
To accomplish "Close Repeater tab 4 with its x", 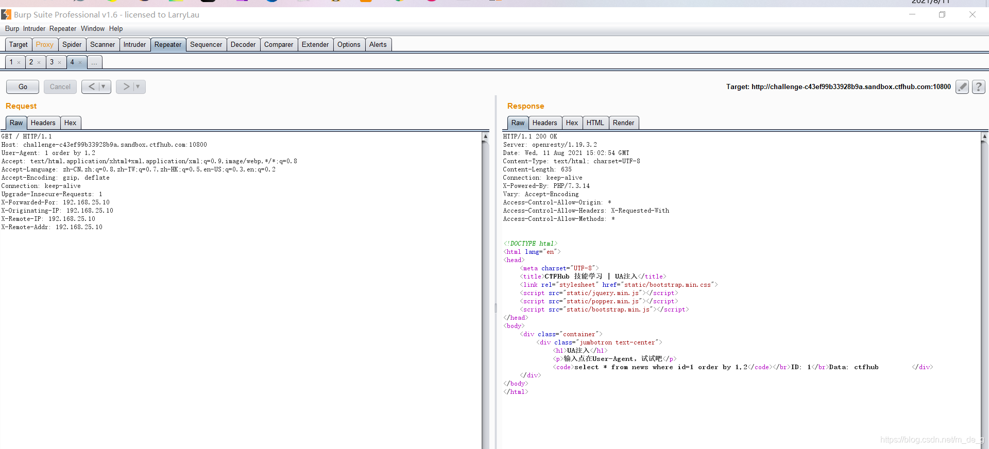I will coord(80,62).
